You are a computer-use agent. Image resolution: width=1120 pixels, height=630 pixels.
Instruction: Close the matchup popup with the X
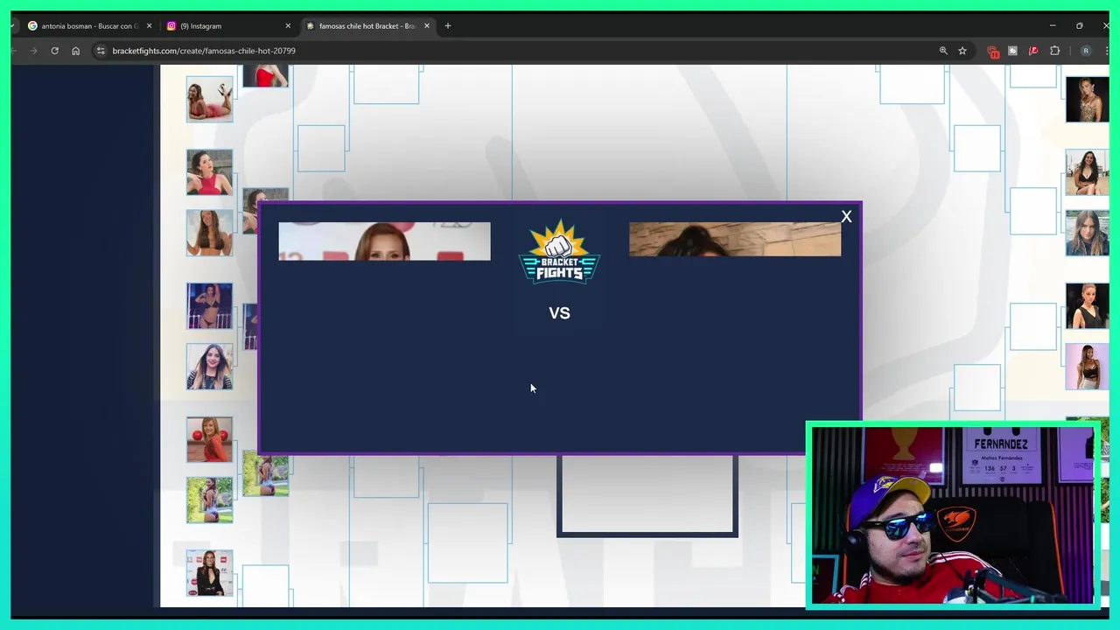[x=846, y=216]
